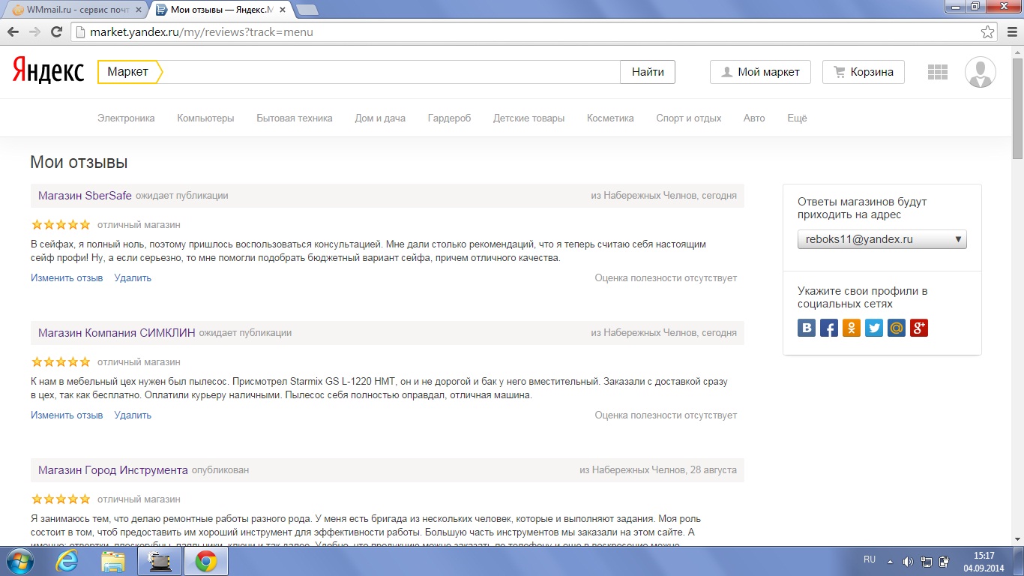Viewport: 1024px width, 576px height.
Task: Click the Twitter social profile icon
Action: click(x=874, y=328)
